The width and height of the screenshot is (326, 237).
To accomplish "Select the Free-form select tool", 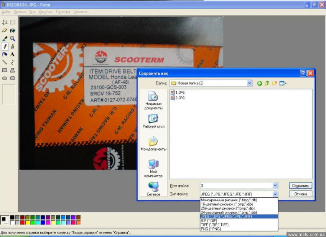I will (x=5, y=23).
